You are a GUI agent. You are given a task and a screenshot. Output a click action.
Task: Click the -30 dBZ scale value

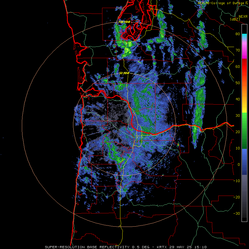[x=237, y=213]
